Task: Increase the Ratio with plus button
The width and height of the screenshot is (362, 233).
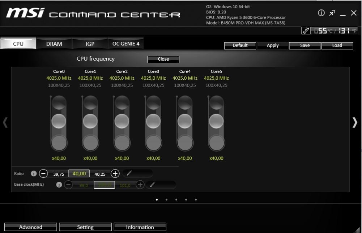Action: point(115,173)
